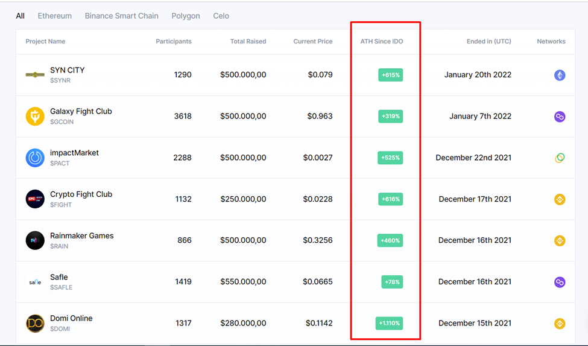Click the $PACT ticker text

tap(60, 163)
